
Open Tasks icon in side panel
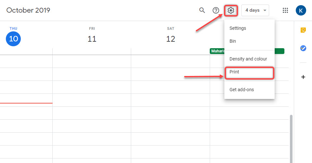point(303,48)
